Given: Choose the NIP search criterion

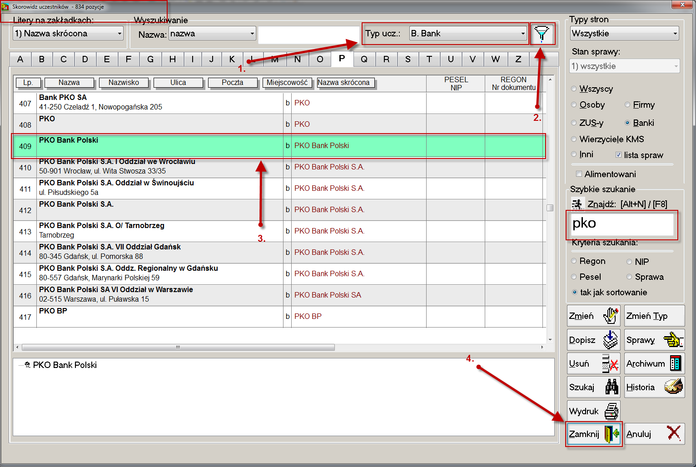Looking at the screenshot, I should pos(629,262).
